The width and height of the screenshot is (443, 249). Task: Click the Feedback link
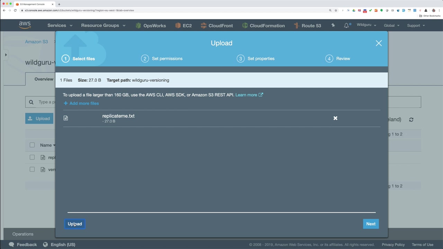pos(27,245)
